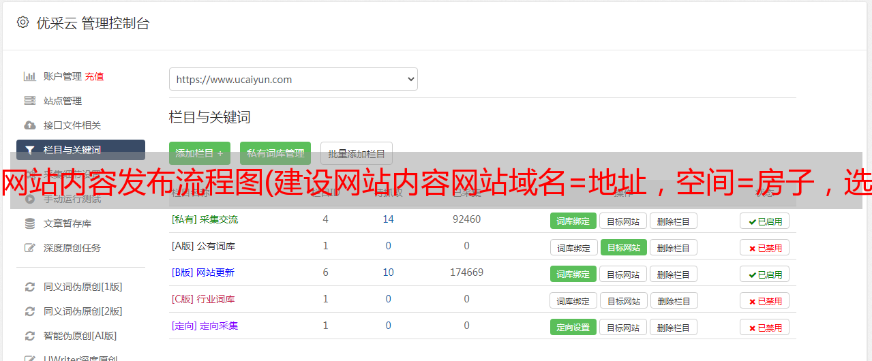Open 站点管理 in the sidebar
The image size is (872, 361).
[x=63, y=101]
